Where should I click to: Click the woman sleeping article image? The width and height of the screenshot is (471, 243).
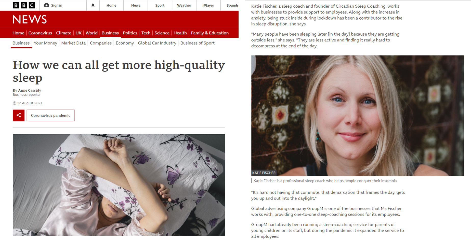119,185
